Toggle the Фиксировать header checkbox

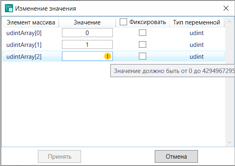[123, 22]
